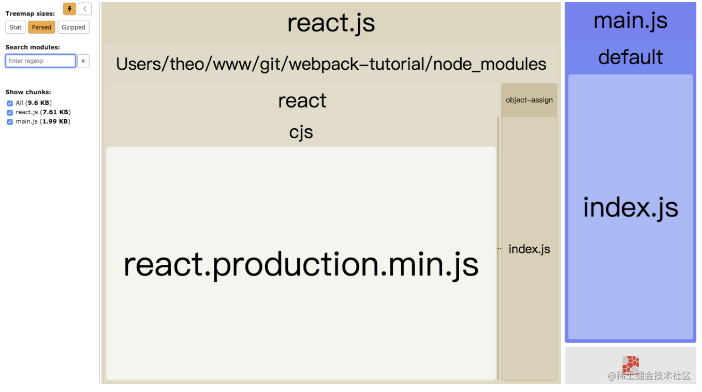Click the node_modules path group
Image resolution: width=702 pixels, height=392 pixels.
[x=331, y=64]
